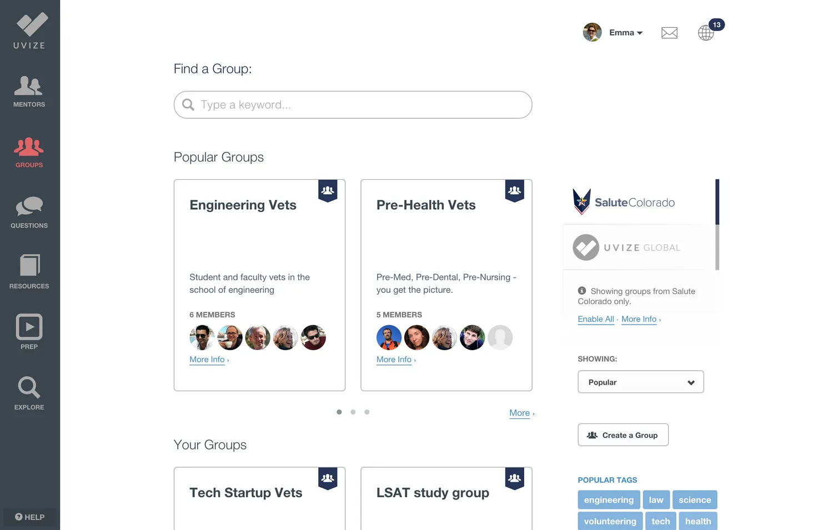
Task: Open the Showing Popular dropdown
Action: click(640, 382)
